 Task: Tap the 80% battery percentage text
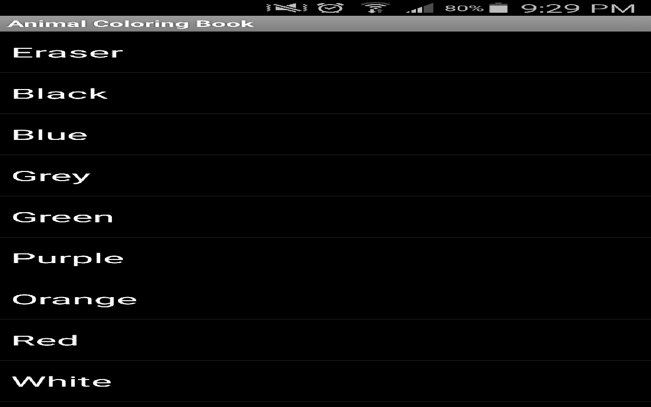point(464,8)
